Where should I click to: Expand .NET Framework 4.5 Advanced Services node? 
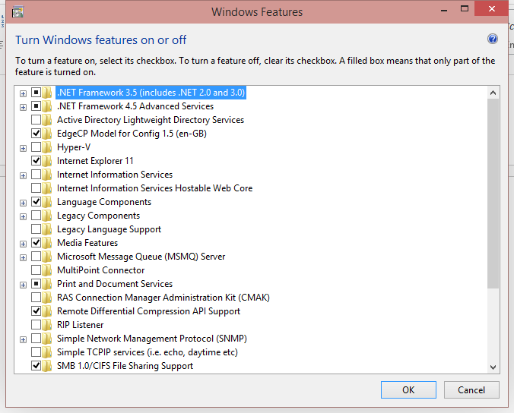(x=23, y=107)
